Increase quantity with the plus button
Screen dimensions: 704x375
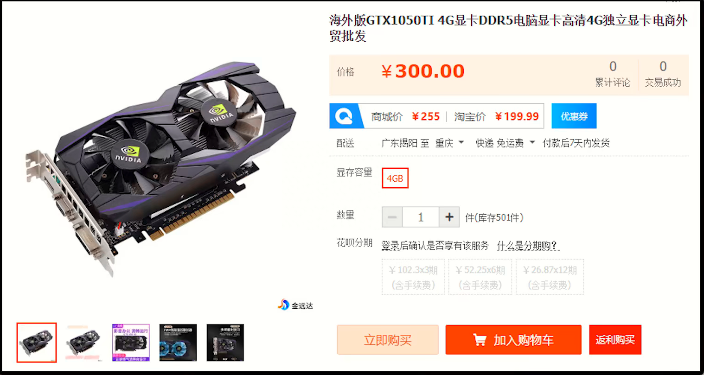449,217
